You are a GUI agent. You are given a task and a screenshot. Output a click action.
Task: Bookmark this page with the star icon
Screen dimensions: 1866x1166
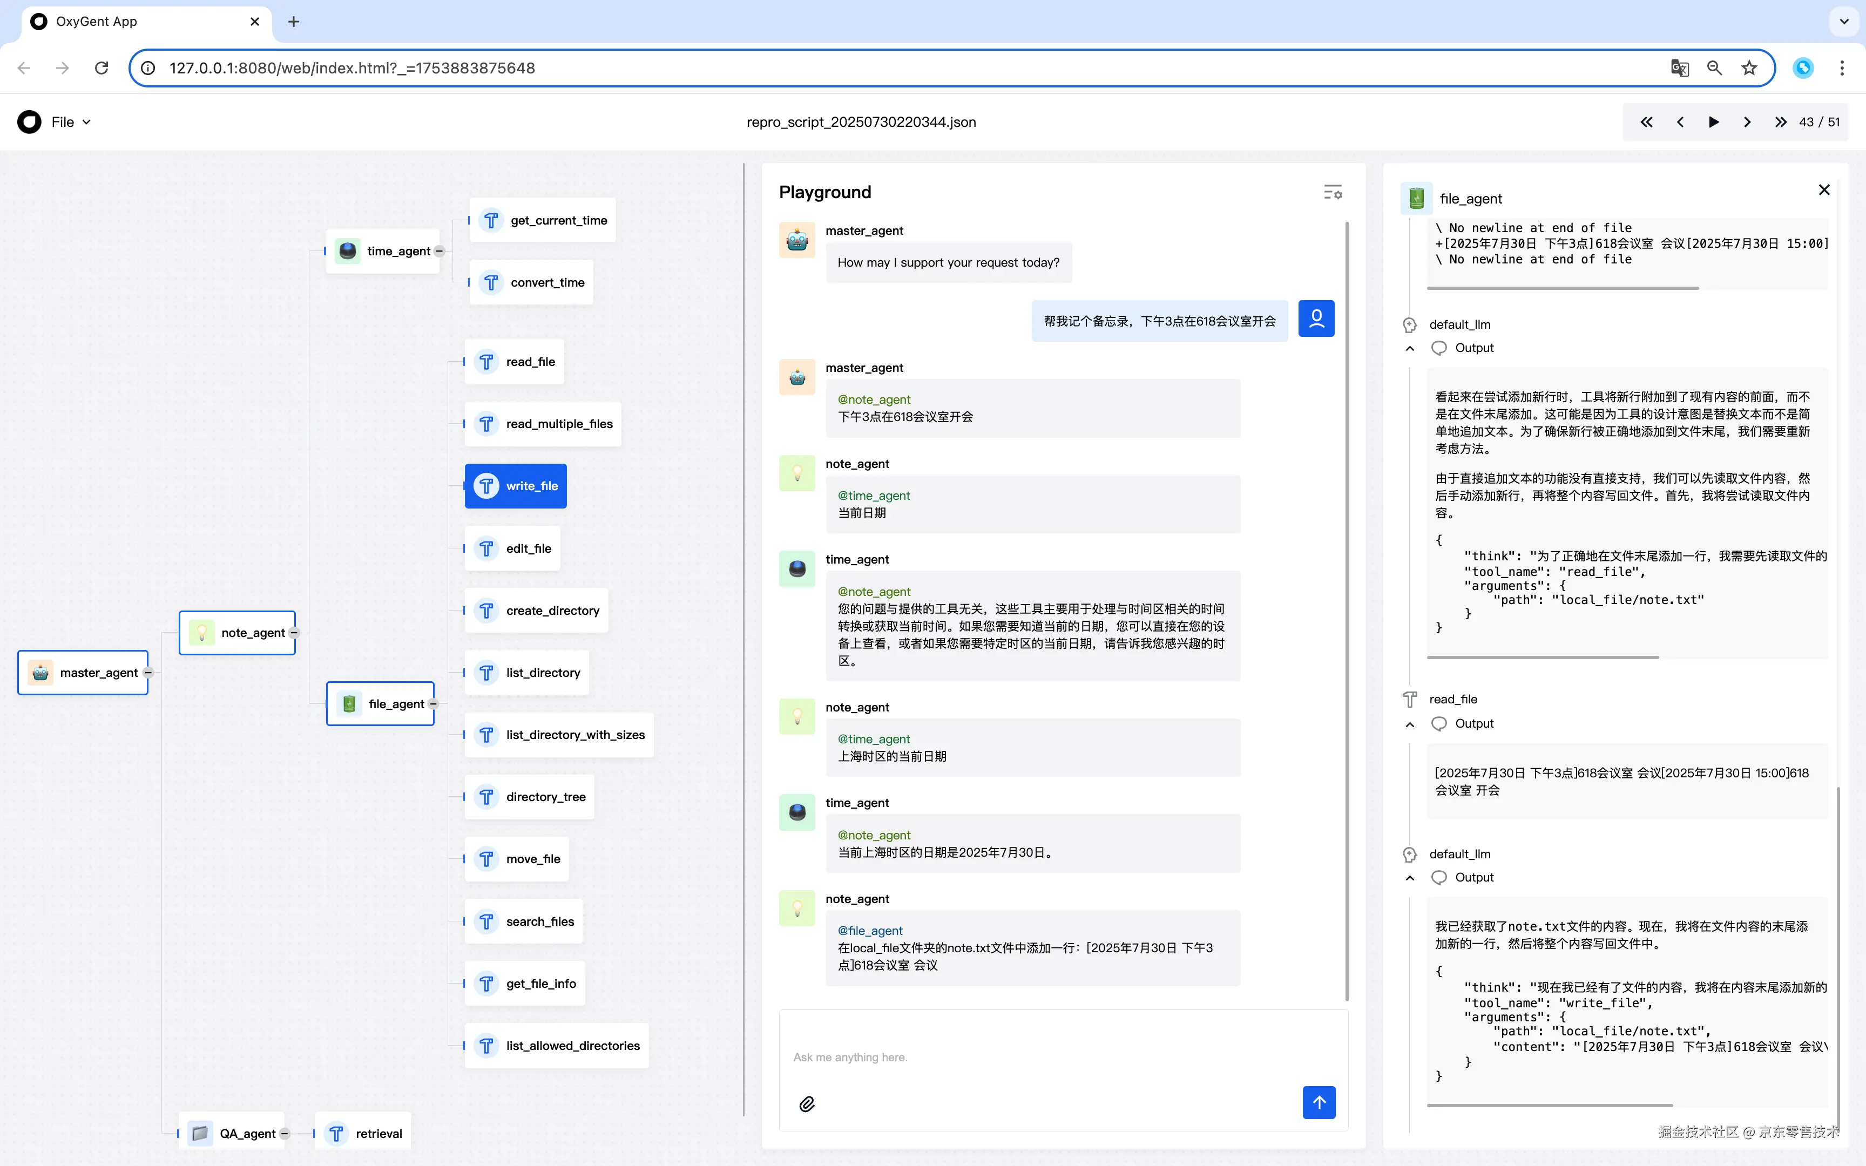1749,68
